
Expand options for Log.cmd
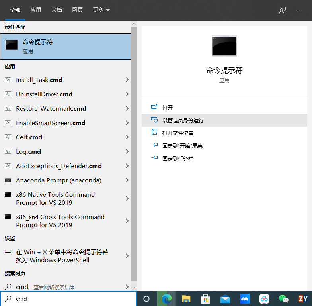click(x=127, y=151)
